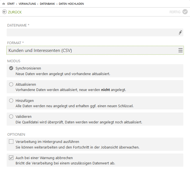
Task: Open the Kunden und Interessenten format dropdown
Action: (x=95, y=50)
